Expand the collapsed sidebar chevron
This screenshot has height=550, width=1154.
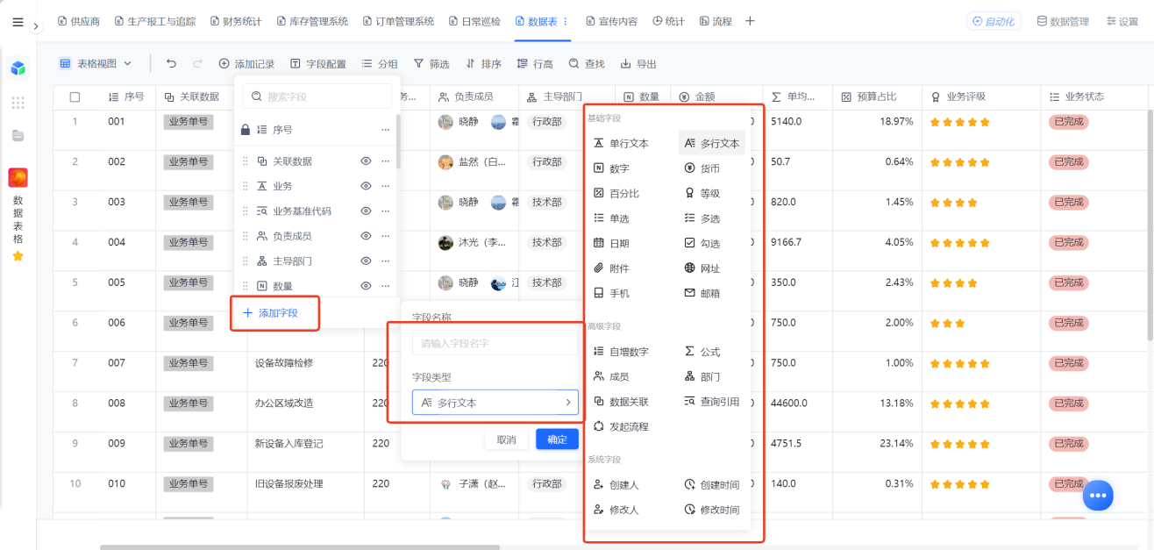coord(36,26)
